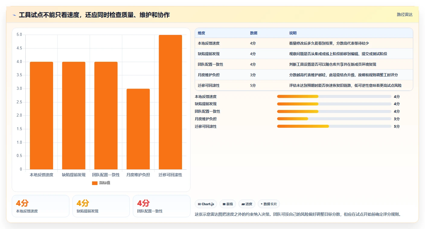The height and width of the screenshot is (229, 425).
Task: Click the lightning icon beside the title
Action: point(14,15)
